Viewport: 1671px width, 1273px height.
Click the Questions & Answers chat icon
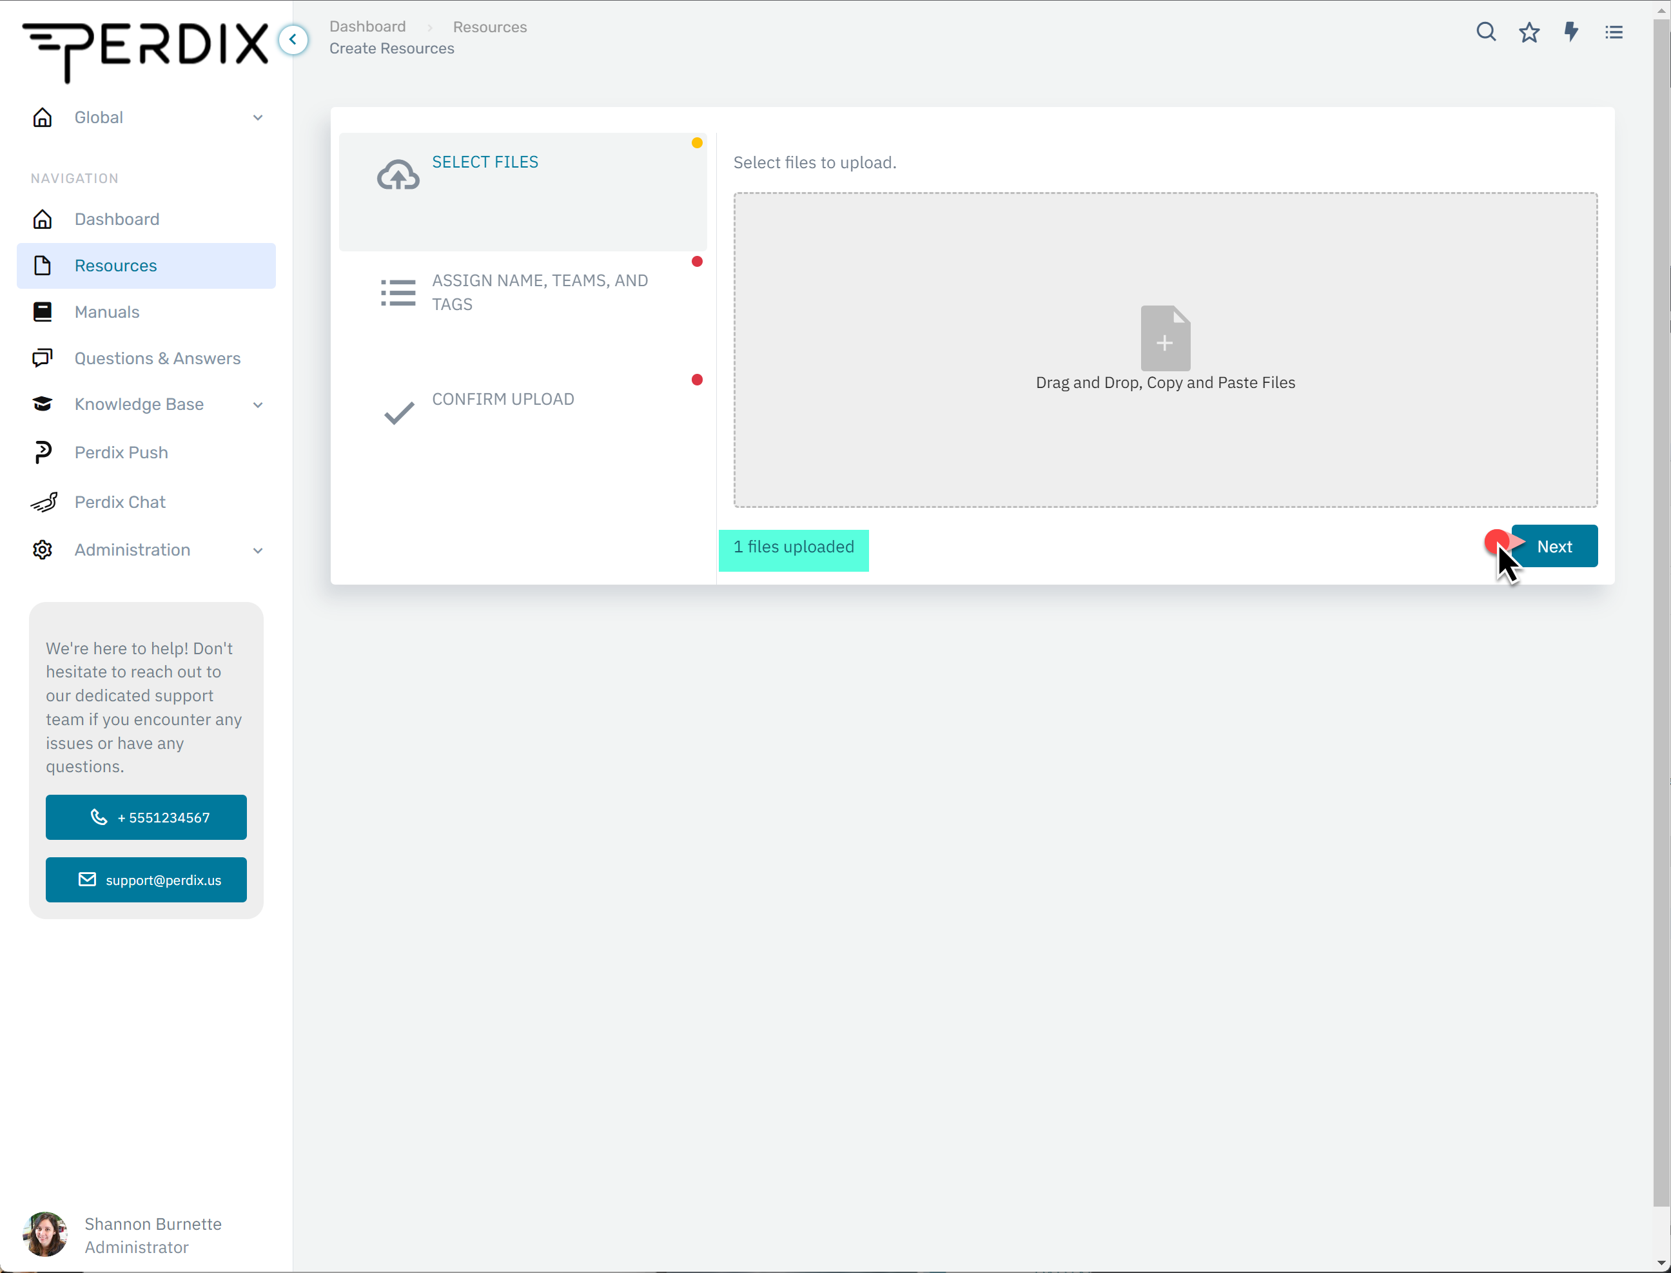(43, 358)
